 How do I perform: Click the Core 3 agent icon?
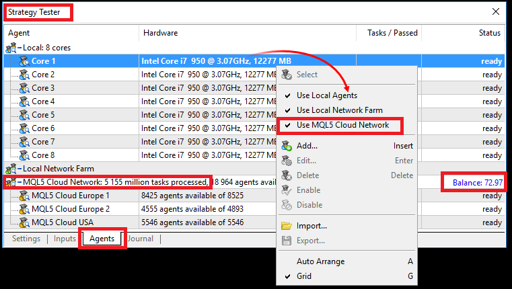tap(24, 88)
